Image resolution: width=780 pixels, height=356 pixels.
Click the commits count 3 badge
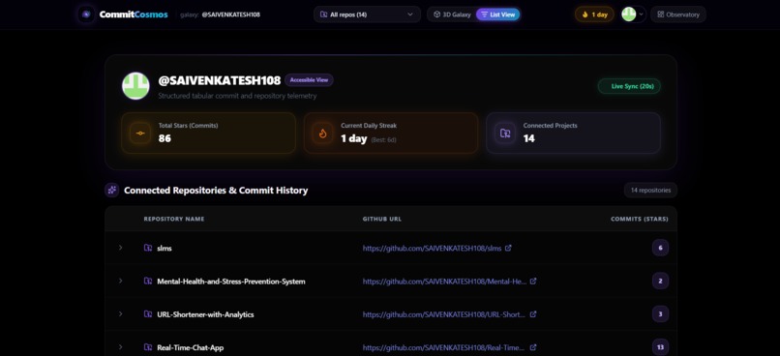point(660,314)
